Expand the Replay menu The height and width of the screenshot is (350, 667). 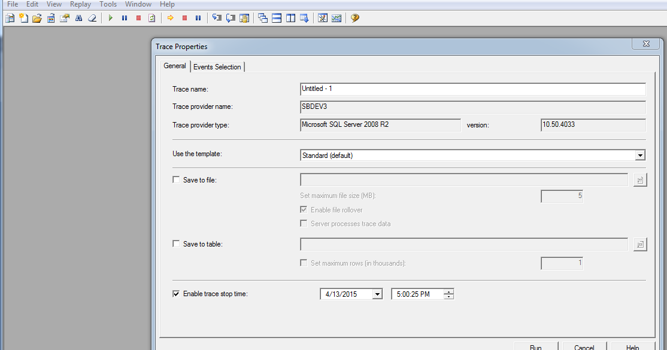(80, 4)
